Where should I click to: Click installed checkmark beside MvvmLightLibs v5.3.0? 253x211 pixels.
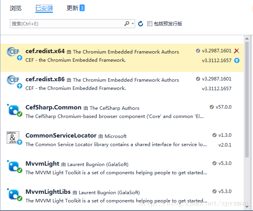click(214, 191)
